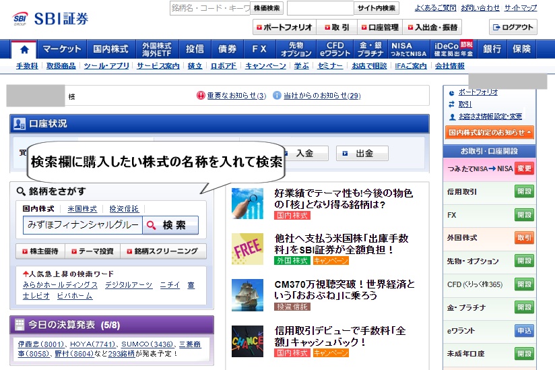This screenshot has width=555, height=370.
Task: Open ポートフォリオ from the top button bar
Action: (285, 27)
